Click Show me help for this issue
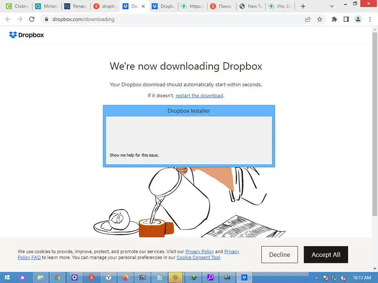This screenshot has height=283, width=378. [134, 155]
